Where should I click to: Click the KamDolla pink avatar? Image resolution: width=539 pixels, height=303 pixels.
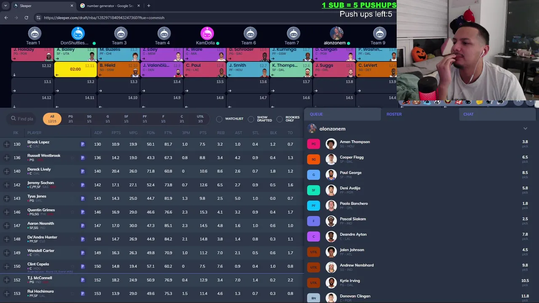[x=207, y=33]
